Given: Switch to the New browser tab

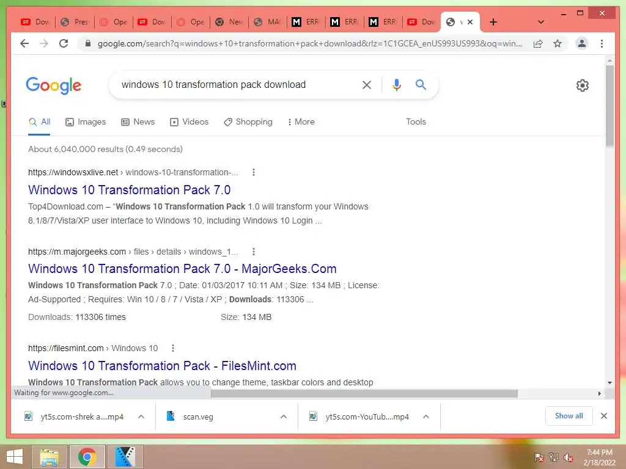Looking at the screenshot, I should tap(229, 22).
